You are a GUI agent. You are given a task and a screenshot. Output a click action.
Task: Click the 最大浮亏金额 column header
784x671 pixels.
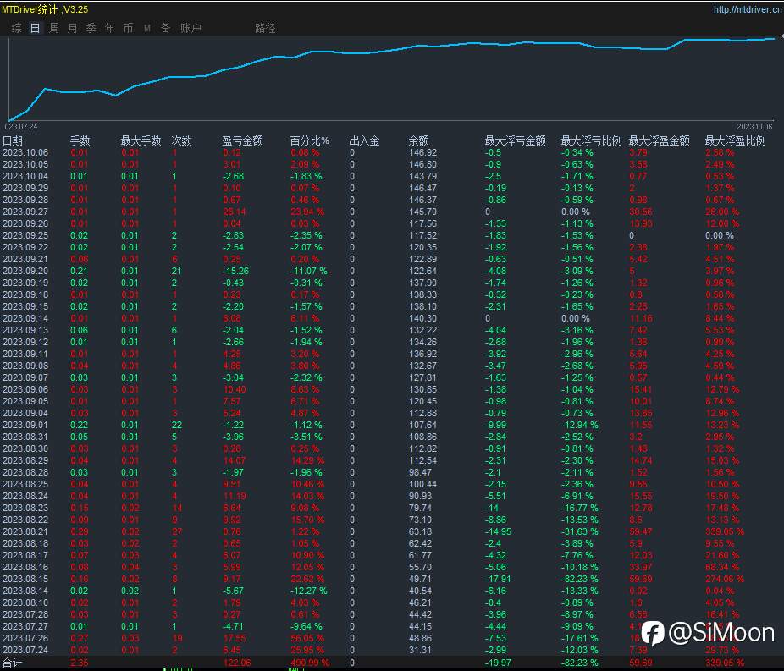[515, 141]
